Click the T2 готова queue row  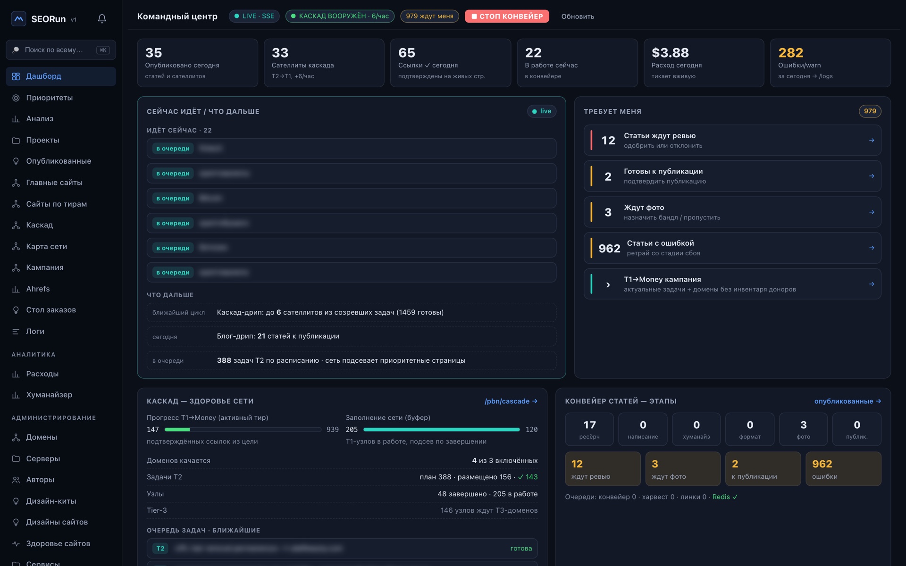point(342,549)
